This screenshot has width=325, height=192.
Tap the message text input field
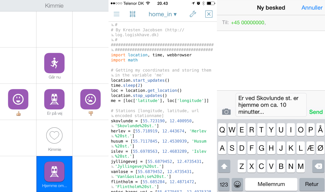pos(271,105)
